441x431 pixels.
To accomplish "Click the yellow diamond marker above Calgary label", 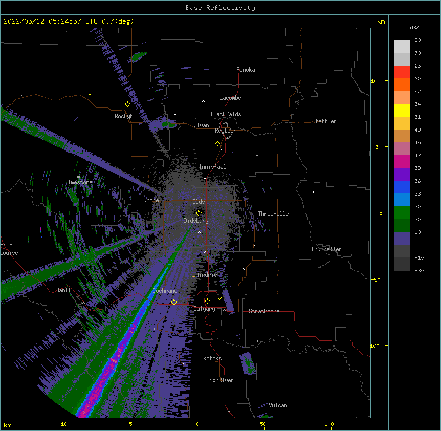I will tap(207, 301).
